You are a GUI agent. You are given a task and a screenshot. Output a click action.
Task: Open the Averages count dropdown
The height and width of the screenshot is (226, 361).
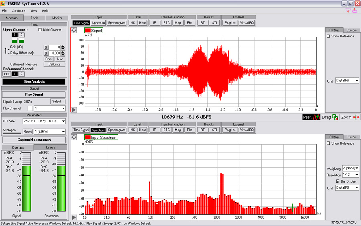[x=50, y=132]
